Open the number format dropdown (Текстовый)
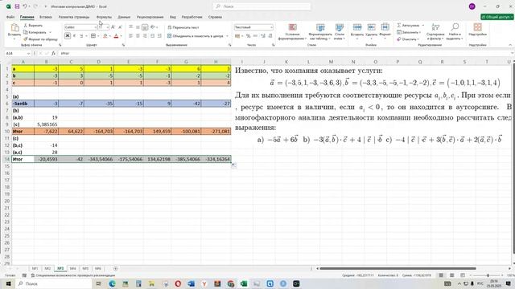Viewport: 515px width, 289px height. click(x=271, y=26)
